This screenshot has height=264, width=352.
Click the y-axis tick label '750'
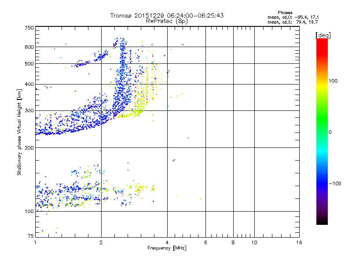tap(29, 28)
